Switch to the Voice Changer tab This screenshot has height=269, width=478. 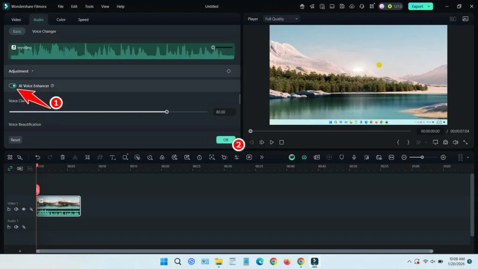coord(44,31)
